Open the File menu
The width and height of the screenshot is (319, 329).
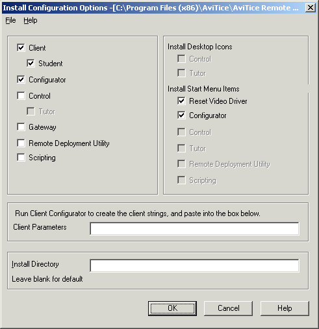click(x=10, y=20)
